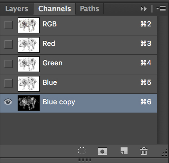Screen dimensions: 169x163
Task: Show the RGB composite channel visibility
Action: [x=8, y=25]
